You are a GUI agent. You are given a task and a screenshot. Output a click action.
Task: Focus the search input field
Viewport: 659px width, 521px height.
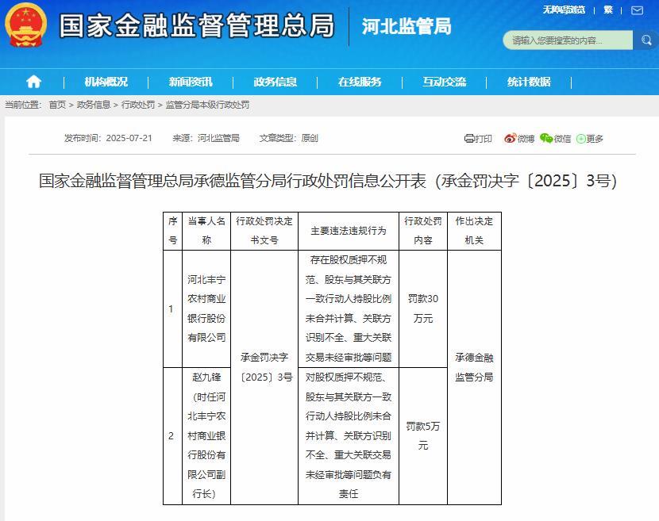tap(567, 40)
